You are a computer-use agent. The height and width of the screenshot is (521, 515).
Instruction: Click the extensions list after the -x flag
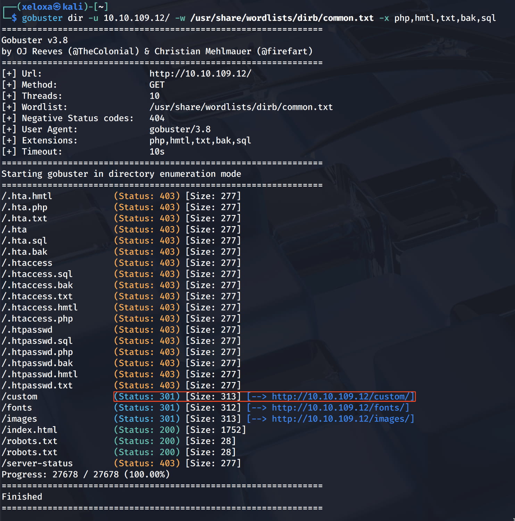coord(445,18)
